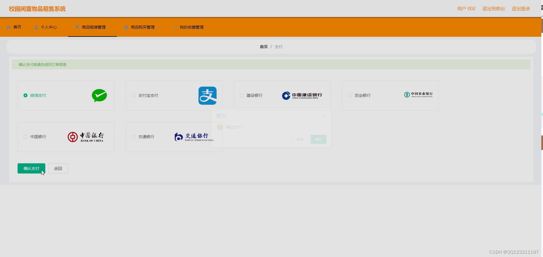Click the 退出登录 logout link
Viewport: 543px width, 257px height.
tap(521, 8)
